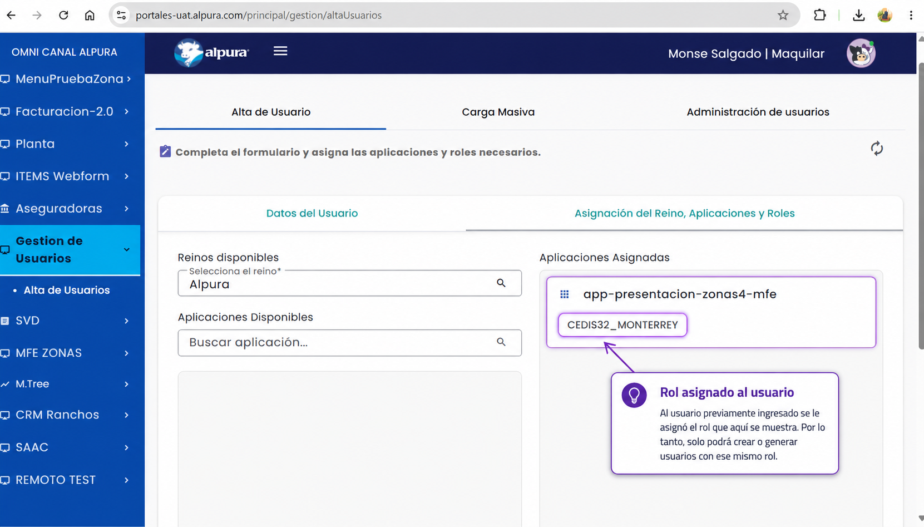This screenshot has width=924, height=527.
Task: Open the Administración de usuarios tab
Action: [758, 112]
